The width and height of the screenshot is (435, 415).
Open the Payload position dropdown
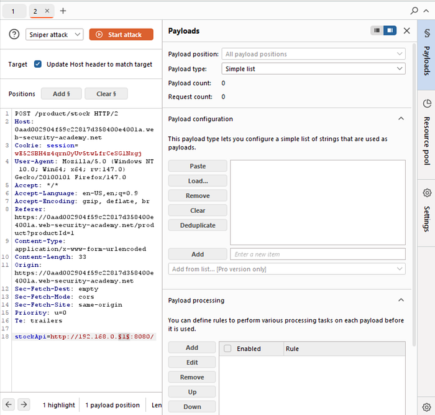point(313,54)
